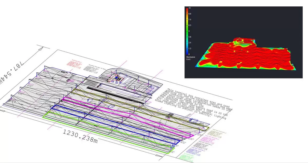Click the blue circle in the building area
Screen dimensions: 308x163
coord(116,77)
